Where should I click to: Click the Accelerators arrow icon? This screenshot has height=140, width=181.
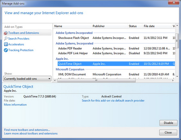(x=6, y=44)
